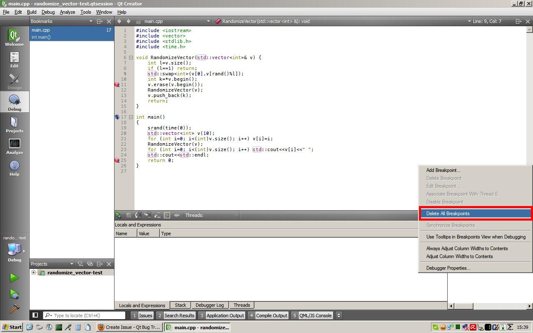
Task: Open the Issues output pane
Action: 142,316
